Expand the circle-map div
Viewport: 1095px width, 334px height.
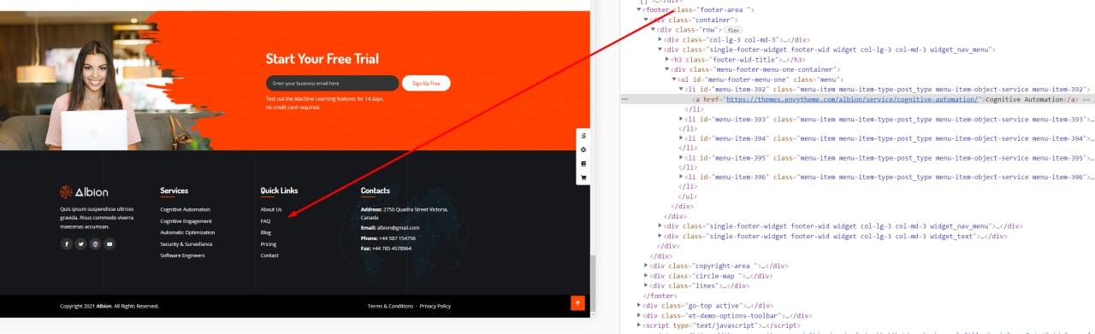pos(646,276)
